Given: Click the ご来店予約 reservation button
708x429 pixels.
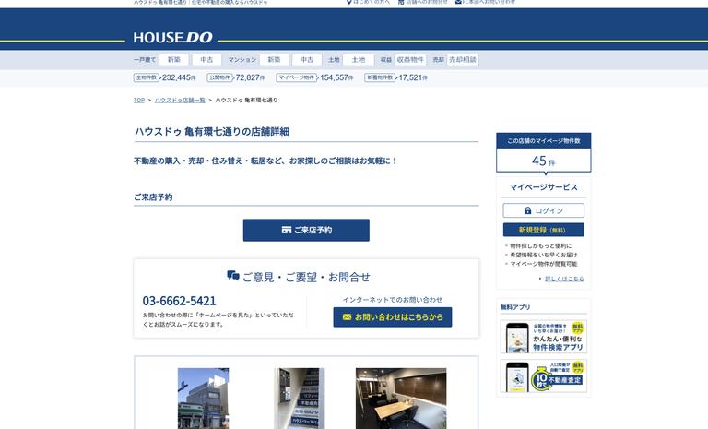Looking at the screenshot, I should tap(306, 230).
